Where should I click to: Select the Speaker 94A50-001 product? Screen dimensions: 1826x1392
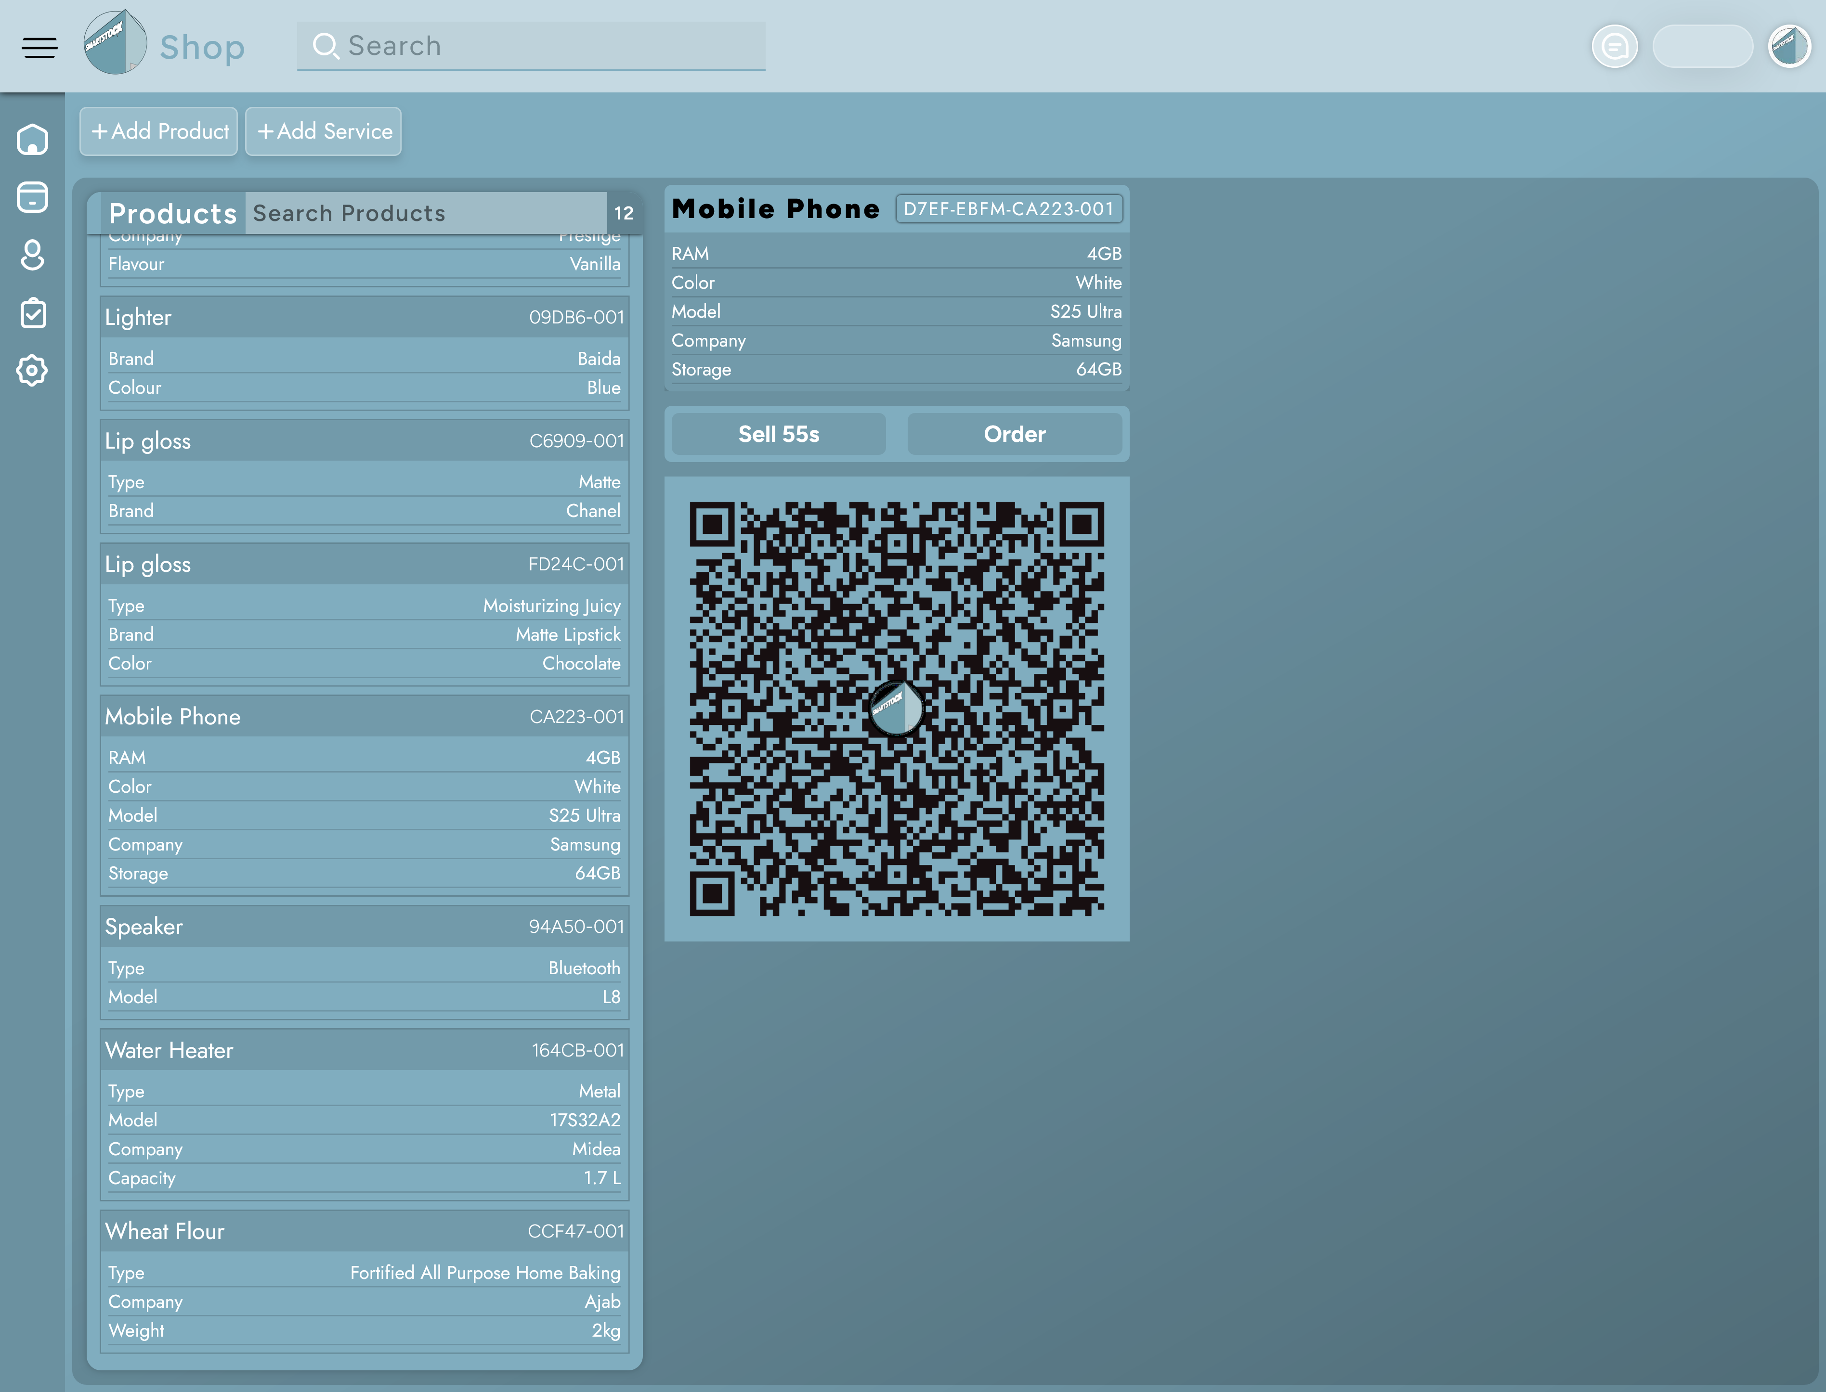(364, 927)
